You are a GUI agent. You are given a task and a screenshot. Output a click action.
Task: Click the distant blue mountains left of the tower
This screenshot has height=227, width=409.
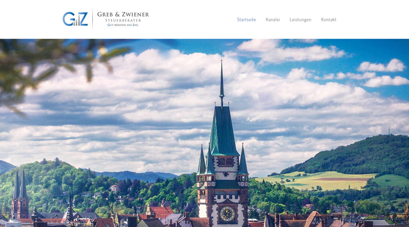(135, 176)
